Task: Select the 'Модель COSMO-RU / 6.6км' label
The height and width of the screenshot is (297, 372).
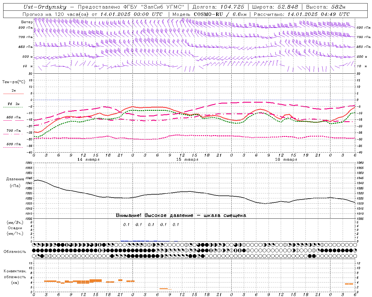Action: tap(210, 14)
